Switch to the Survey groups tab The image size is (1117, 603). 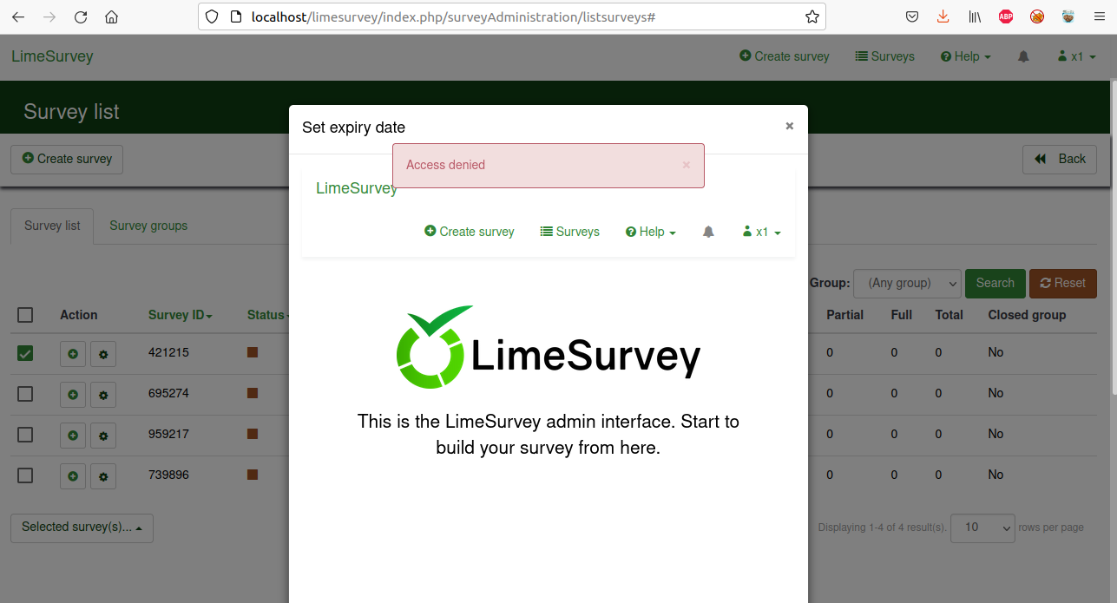coord(148,226)
